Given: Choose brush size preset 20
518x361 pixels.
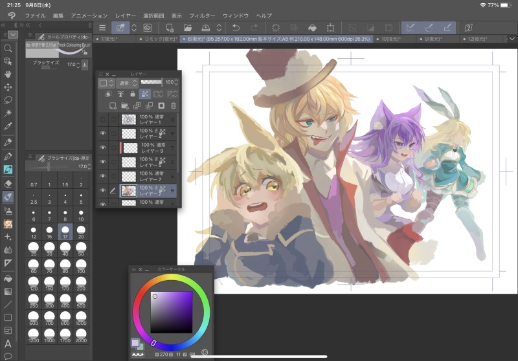Looking at the screenshot, I should point(81,232).
